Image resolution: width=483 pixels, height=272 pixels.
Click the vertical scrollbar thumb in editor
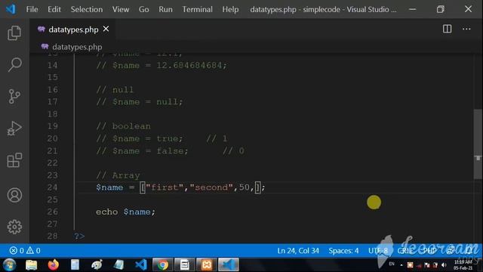click(478, 144)
